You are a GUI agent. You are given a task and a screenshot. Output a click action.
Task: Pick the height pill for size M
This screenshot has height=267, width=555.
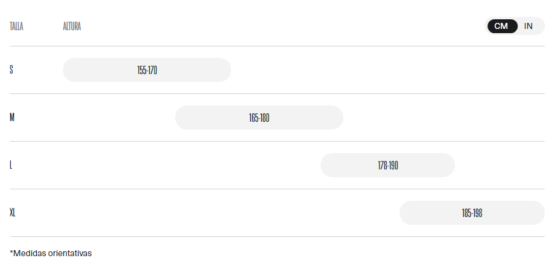(259, 118)
